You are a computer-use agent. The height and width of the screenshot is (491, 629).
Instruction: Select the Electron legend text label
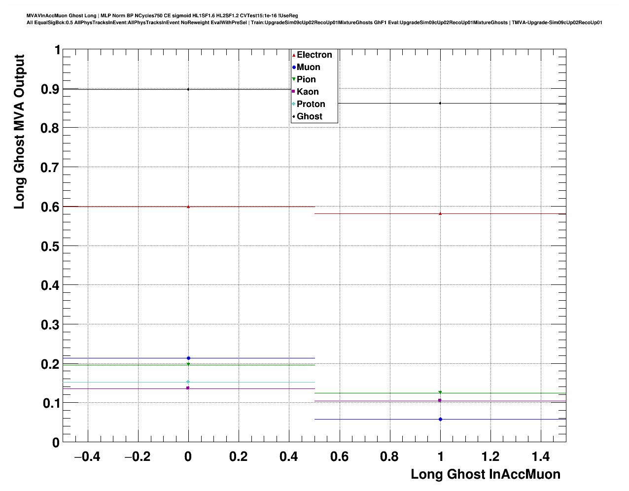(314, 55)
